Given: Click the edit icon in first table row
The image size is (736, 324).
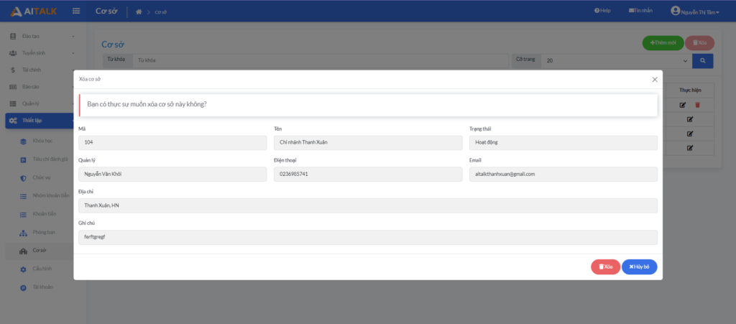Looking at the screenshot, I should pyautogui.click(x=683, y=105).
